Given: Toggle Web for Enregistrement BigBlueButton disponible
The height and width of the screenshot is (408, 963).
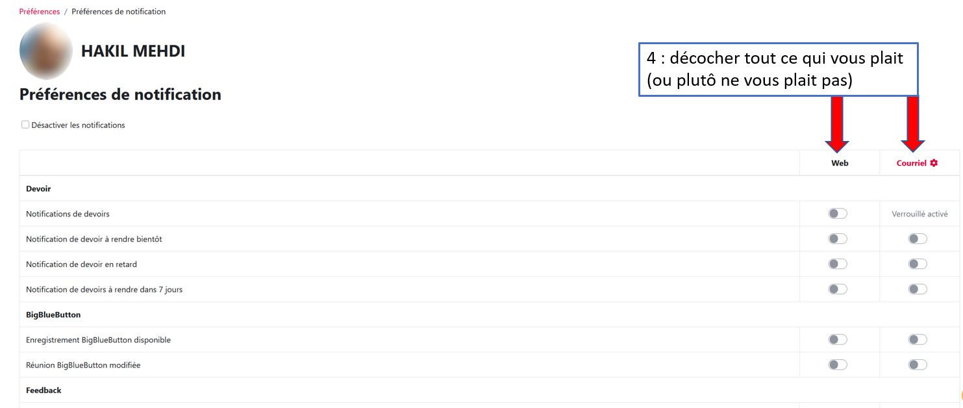Looking at the screenshot, I should (838, 340).
